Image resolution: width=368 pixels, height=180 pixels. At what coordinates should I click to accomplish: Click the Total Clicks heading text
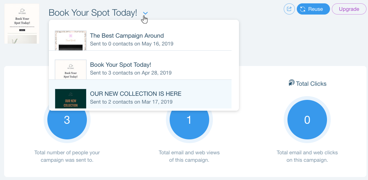pos(311,83)
